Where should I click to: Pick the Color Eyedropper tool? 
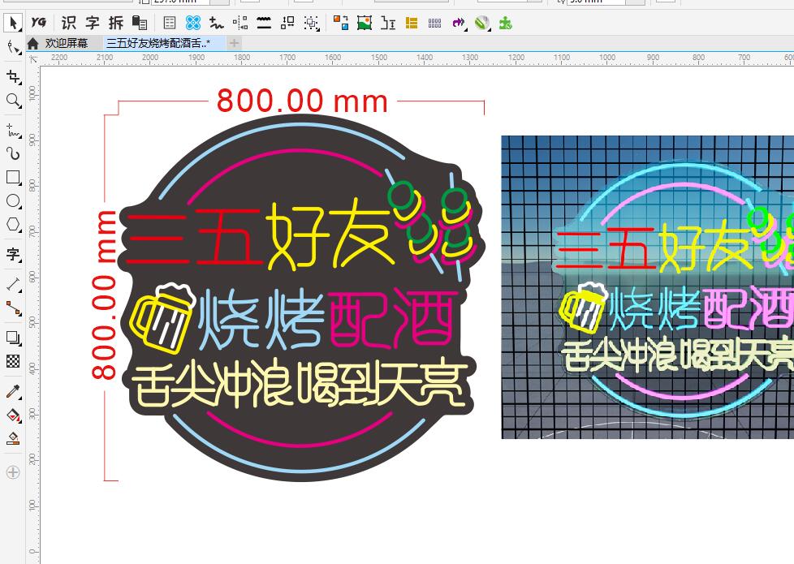tap(13, 392)
